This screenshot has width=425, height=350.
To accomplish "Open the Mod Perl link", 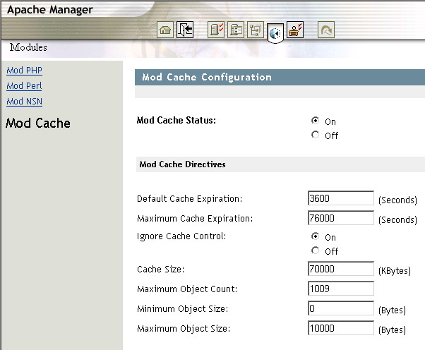I will pos(24,86).
